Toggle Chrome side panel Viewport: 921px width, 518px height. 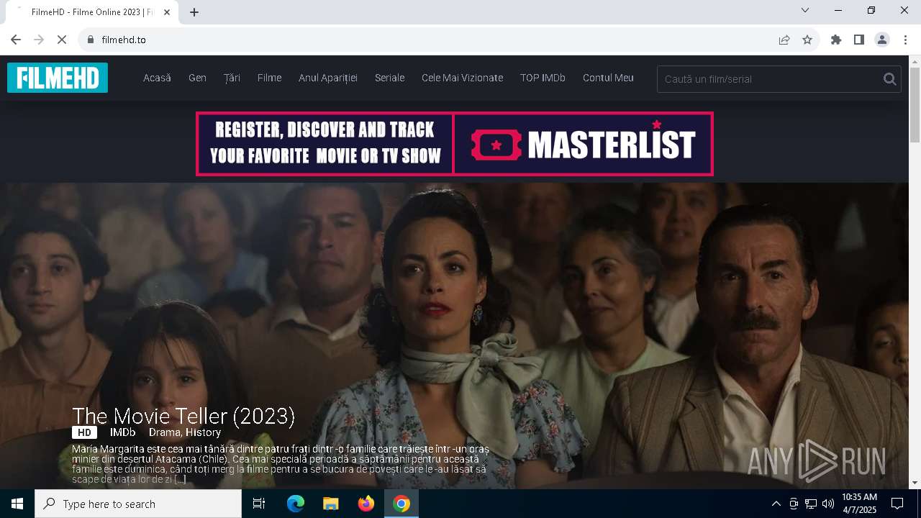pyautogui.click(x=859, y=40)
